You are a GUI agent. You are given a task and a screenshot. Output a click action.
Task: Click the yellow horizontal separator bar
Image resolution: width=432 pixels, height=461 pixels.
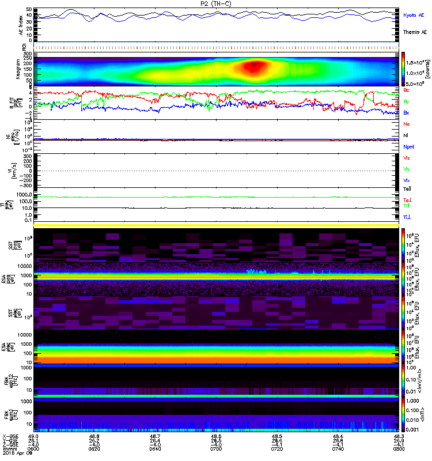pyautogui.click(x=217, y=225)
